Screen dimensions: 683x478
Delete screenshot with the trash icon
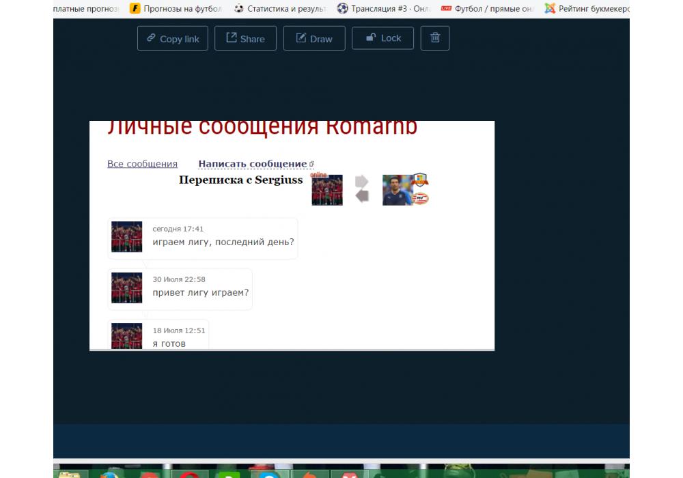pos(434,38)
